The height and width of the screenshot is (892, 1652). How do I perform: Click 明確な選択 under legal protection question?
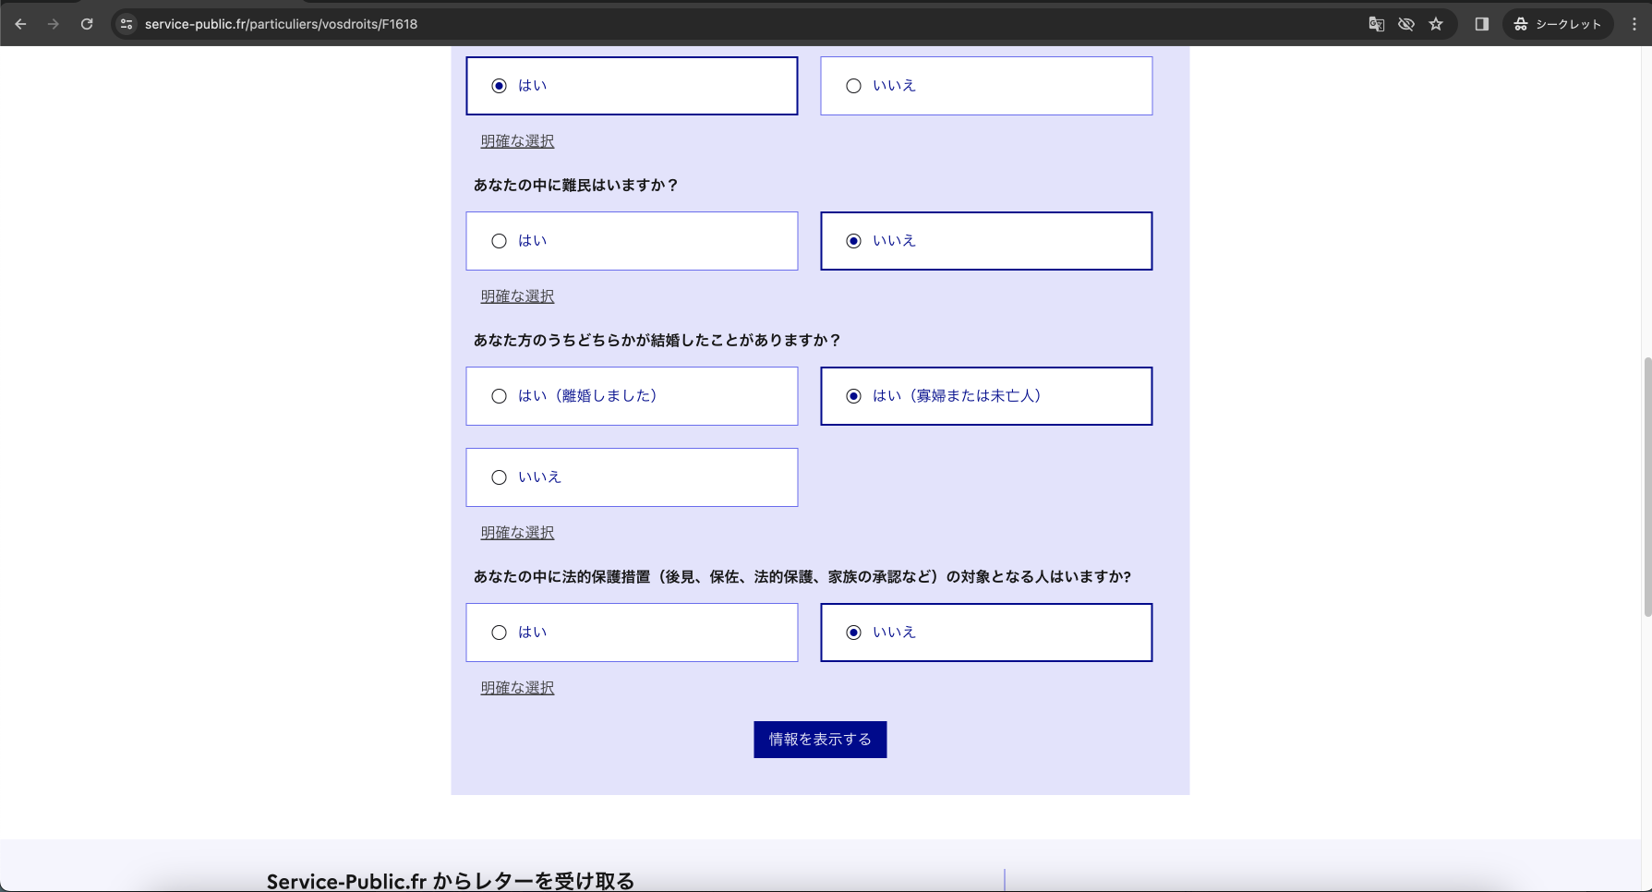click(517, 688)
